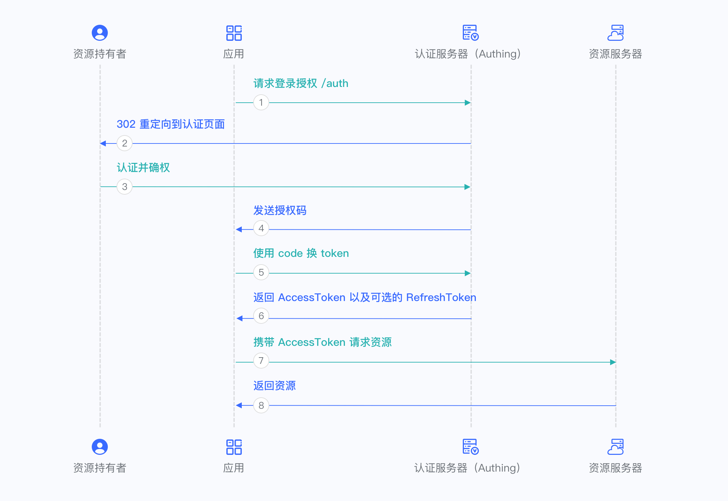Select step 3 circle marker
This screenshot has height=501, width=728.
[x=125, y=187]
